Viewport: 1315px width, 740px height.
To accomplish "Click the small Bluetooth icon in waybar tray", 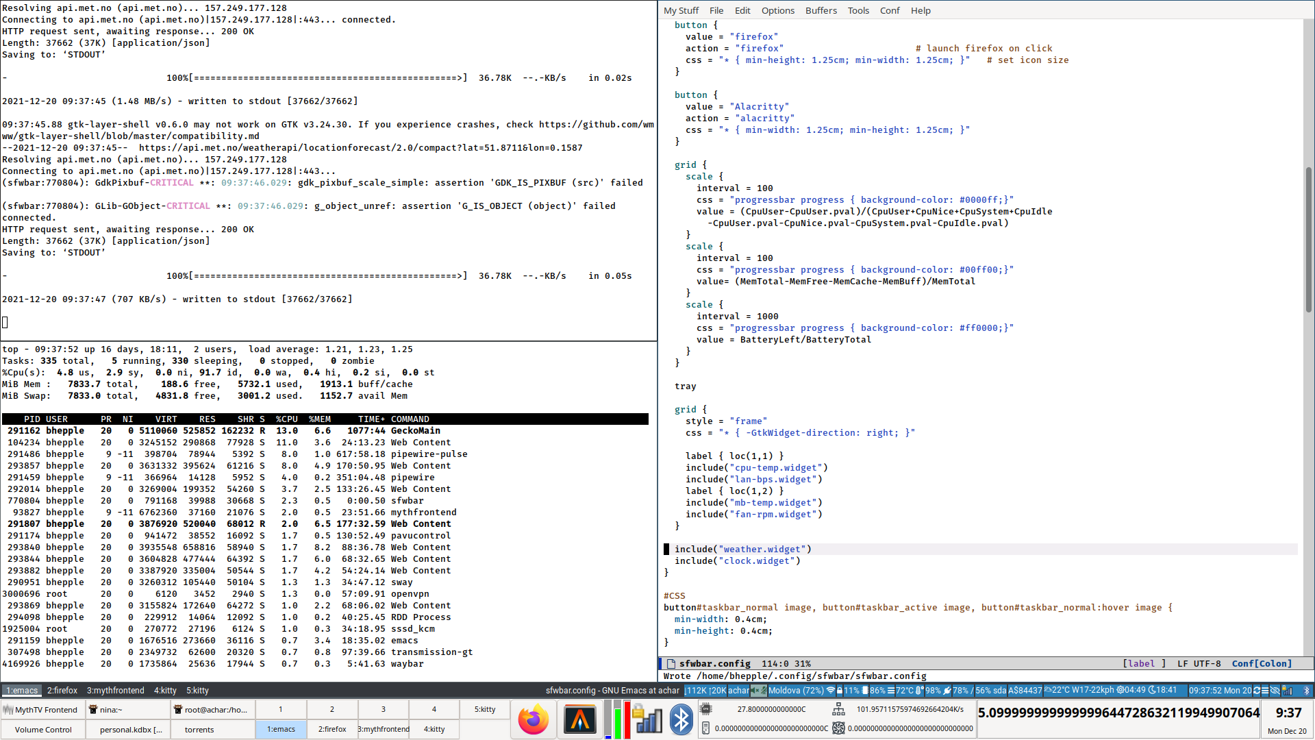I will 1306,691.
